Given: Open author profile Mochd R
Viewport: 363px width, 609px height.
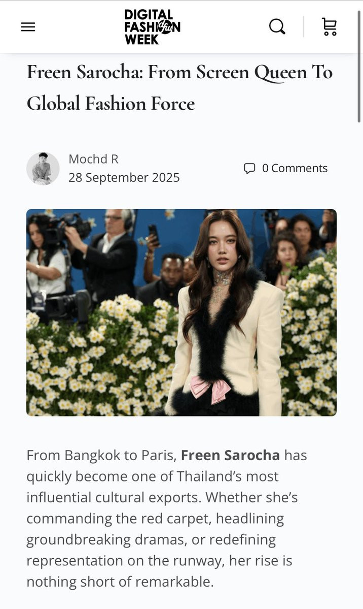Looking at the screenshot, I should click(93, 159).
